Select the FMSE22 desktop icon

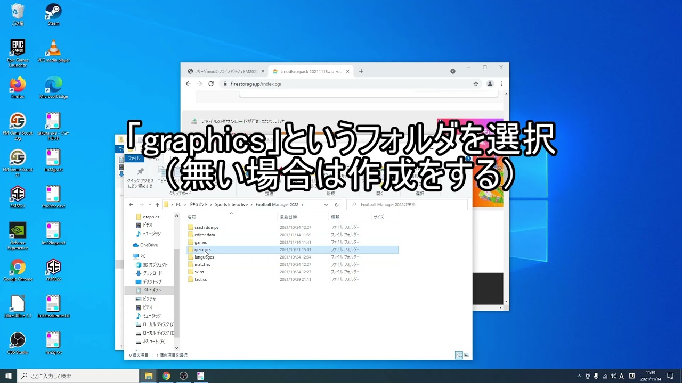click(53, 270)
